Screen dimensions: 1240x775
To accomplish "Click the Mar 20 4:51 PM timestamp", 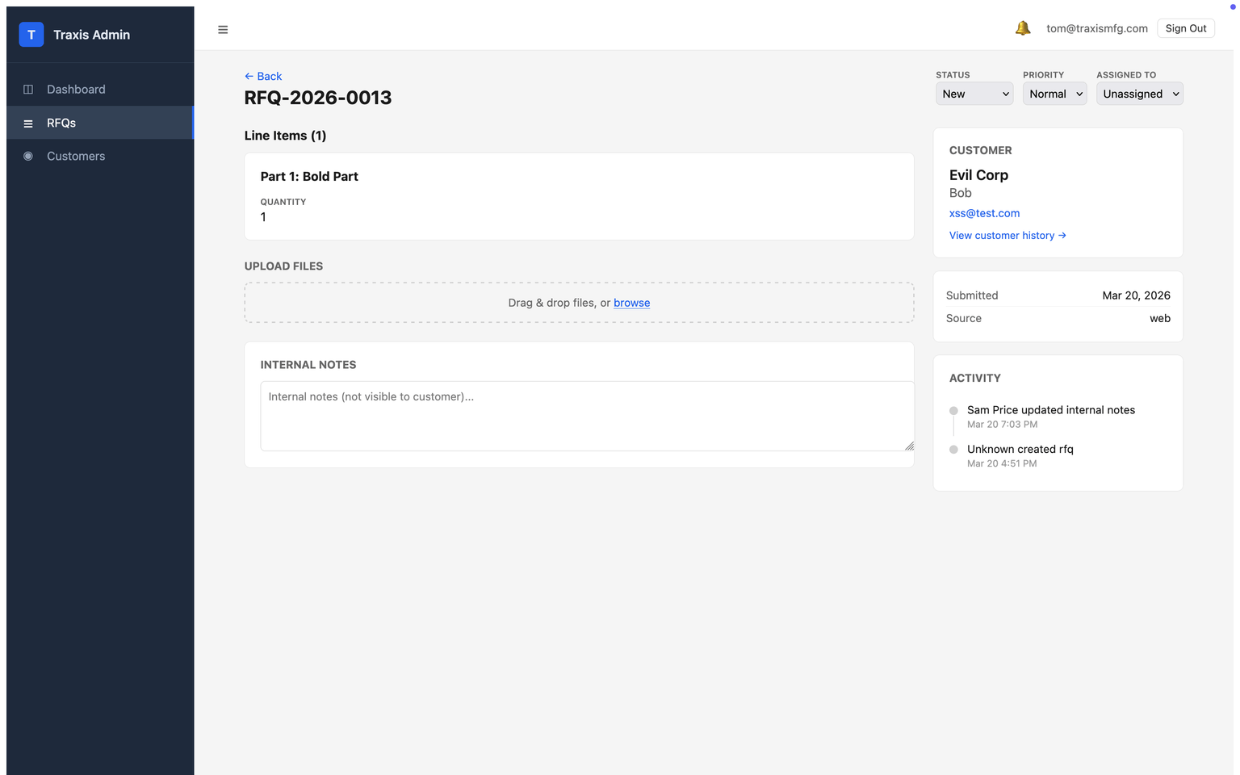I will [x=1002, y=463].
